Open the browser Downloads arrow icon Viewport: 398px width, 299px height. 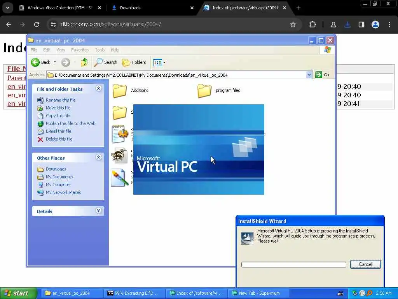pos(347,25)
